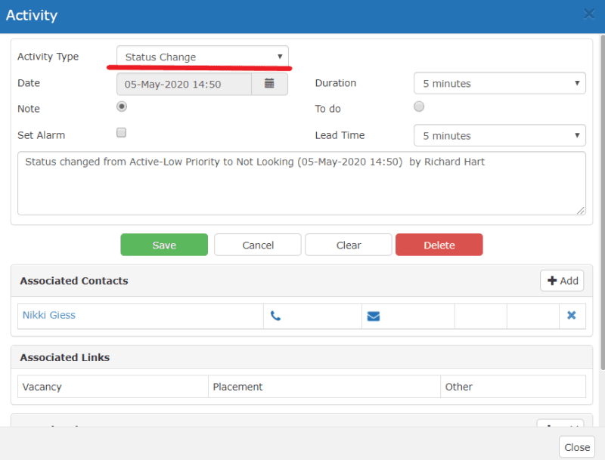This screenshot has width=605, height=460.
Task: Click into the status change notes textarea
Action: (302, 183)
